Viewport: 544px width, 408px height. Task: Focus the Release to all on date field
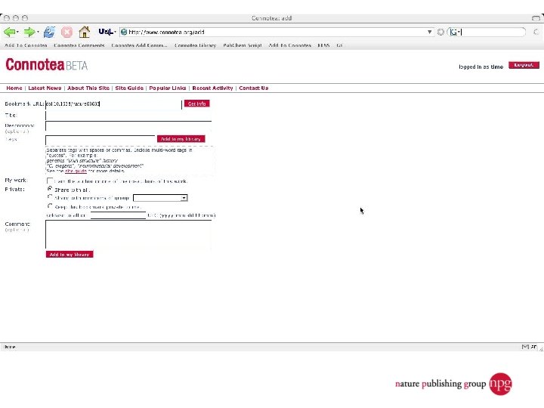point(118,215)
